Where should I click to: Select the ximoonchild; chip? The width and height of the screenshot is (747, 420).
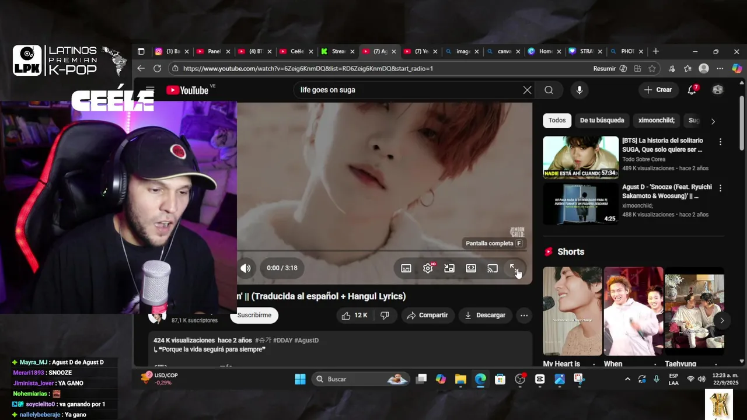click(657, 120)
